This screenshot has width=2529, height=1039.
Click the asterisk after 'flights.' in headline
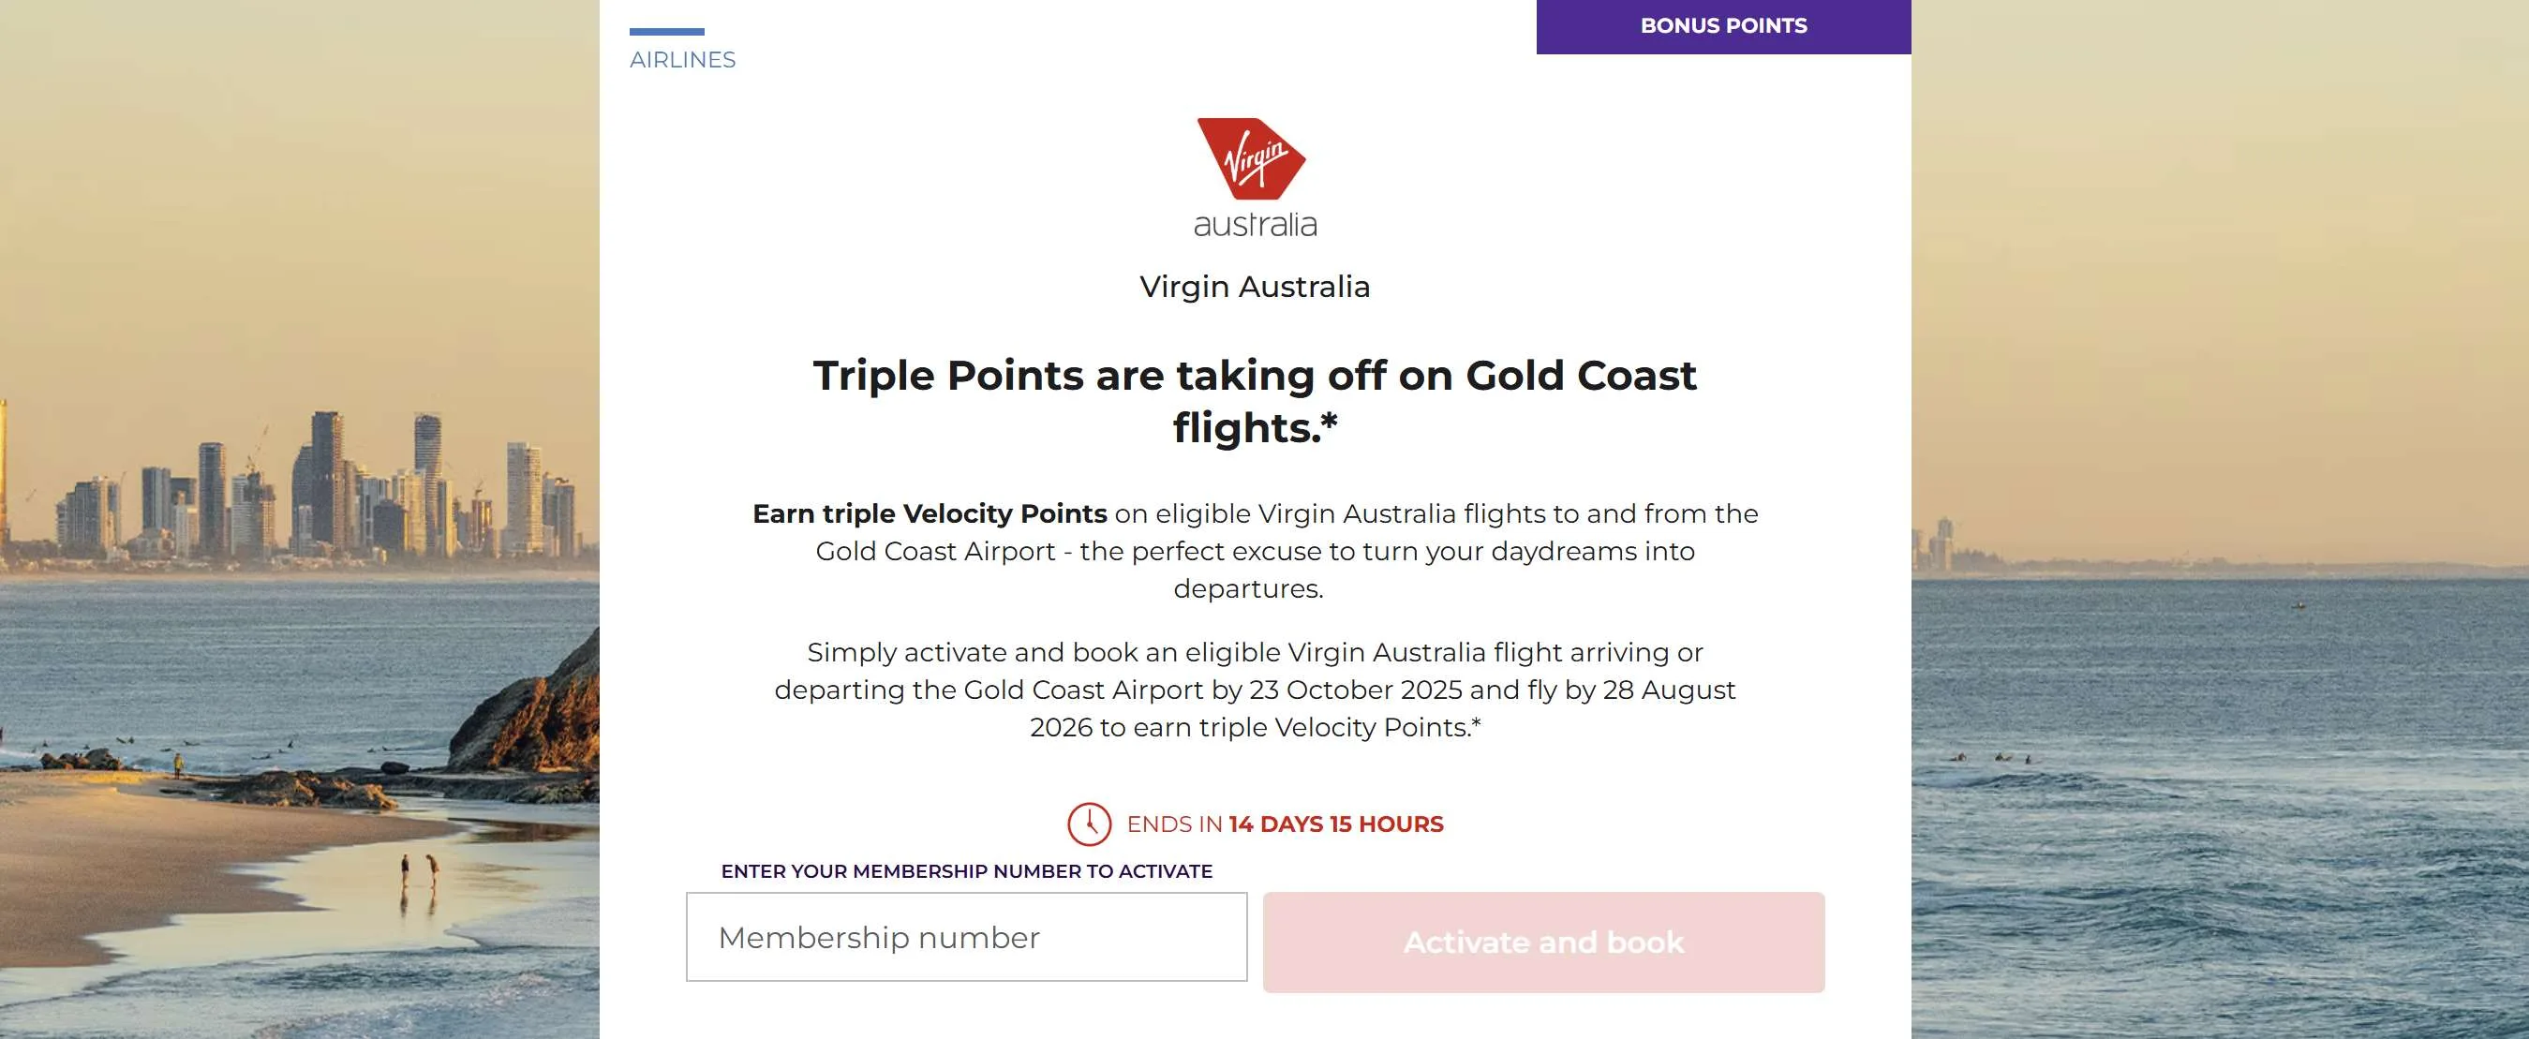click(x=1330, y=422)
